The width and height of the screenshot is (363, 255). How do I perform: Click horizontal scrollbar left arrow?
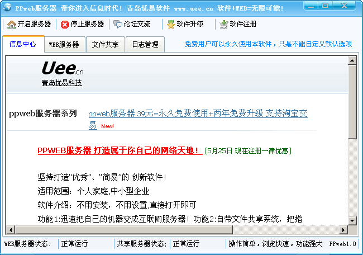[x=11, y=230]
